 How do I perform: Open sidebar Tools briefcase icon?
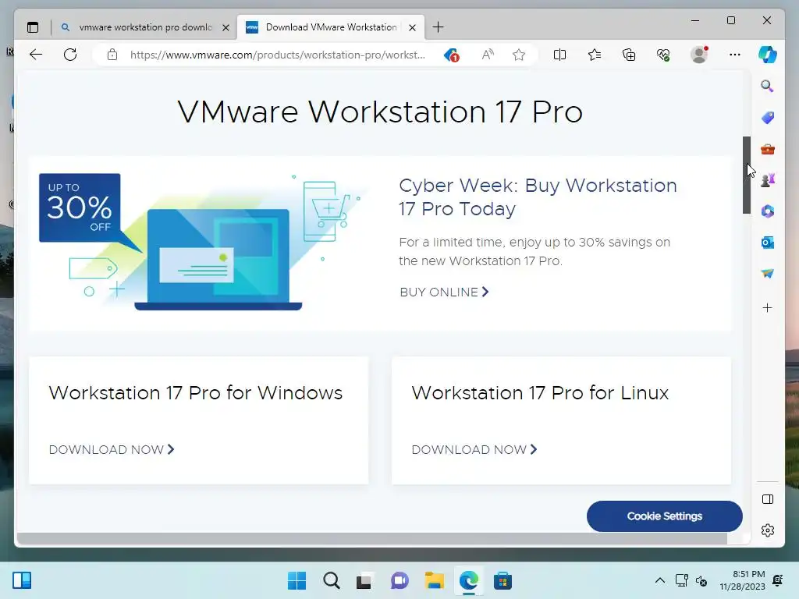[x=768, y=149]
